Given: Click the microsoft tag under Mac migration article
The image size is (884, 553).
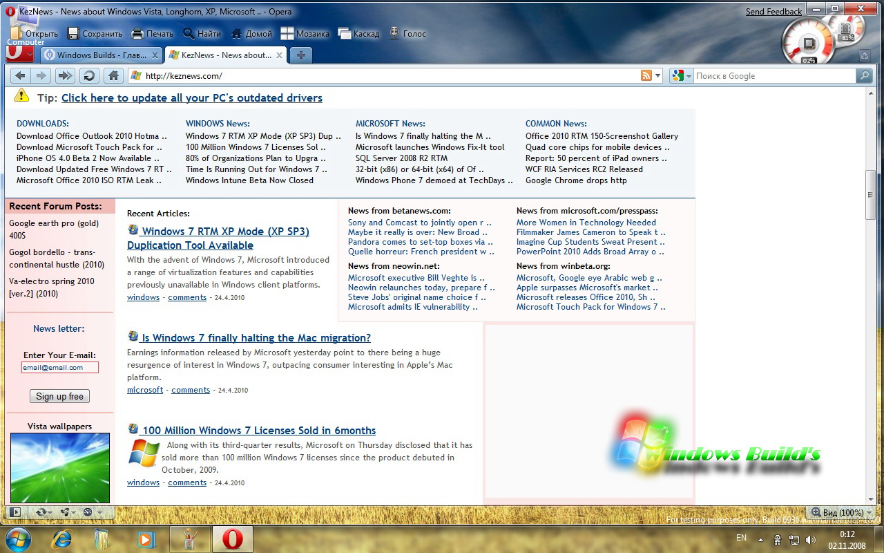Looking at the screenshot, I should pos(145,390).
